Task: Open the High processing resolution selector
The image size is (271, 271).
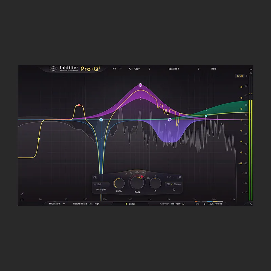Action: point(97,204)
